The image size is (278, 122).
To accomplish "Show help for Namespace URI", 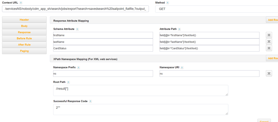I will coord(181,68).
